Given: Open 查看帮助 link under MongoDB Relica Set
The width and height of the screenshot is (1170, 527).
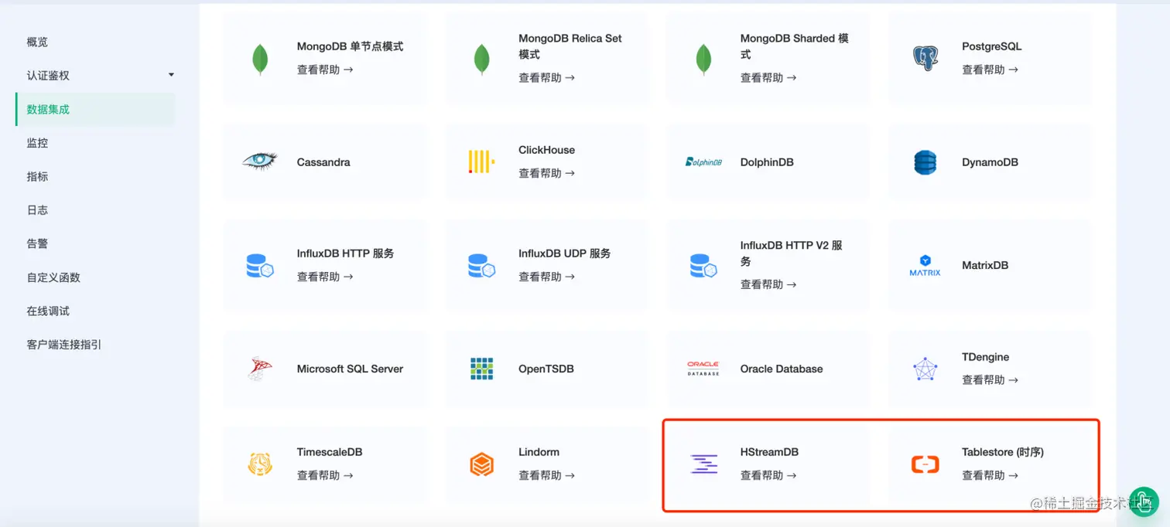Looking at the screenshot, I should pyautogui.click(x=546, y=77).
